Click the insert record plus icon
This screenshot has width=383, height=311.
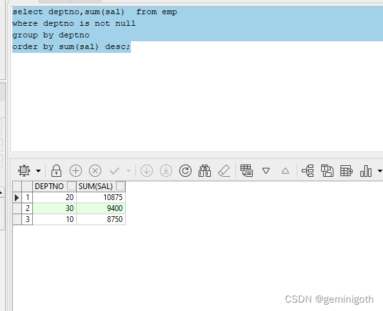point(75,170)
